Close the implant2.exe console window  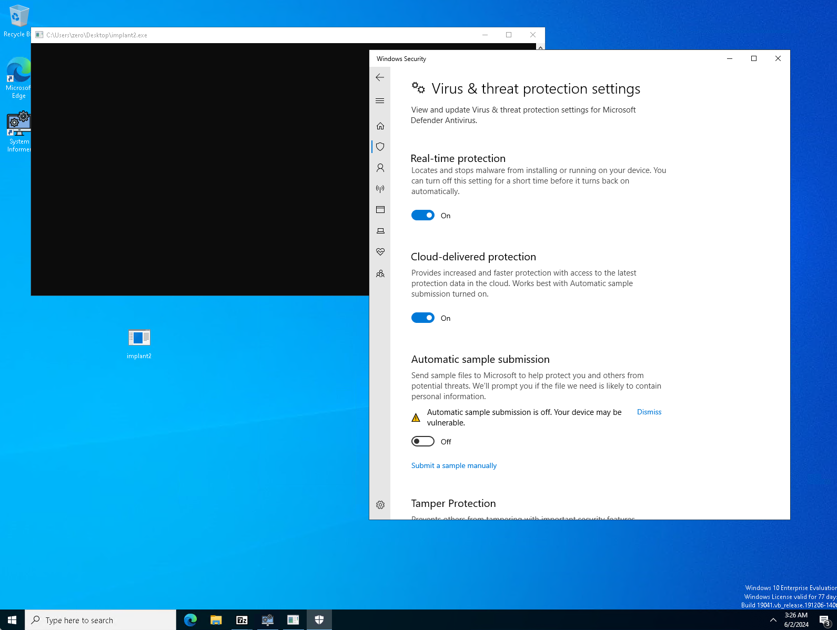pyautogui.click(x=533, y=35)
